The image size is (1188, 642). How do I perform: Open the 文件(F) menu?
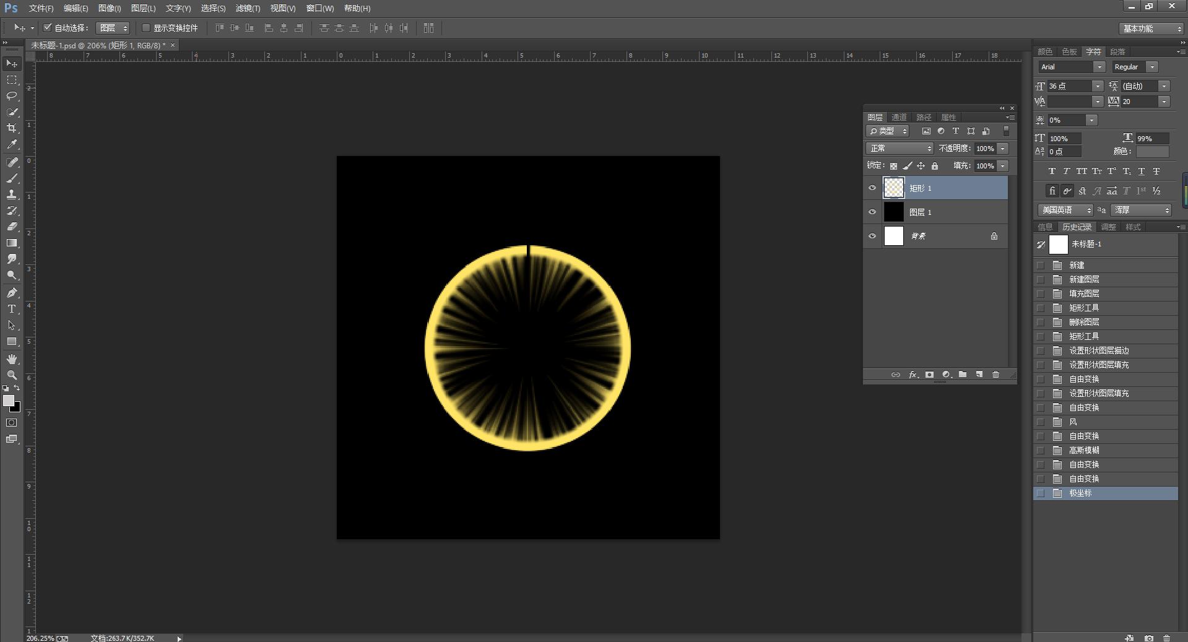click(41, 8)
